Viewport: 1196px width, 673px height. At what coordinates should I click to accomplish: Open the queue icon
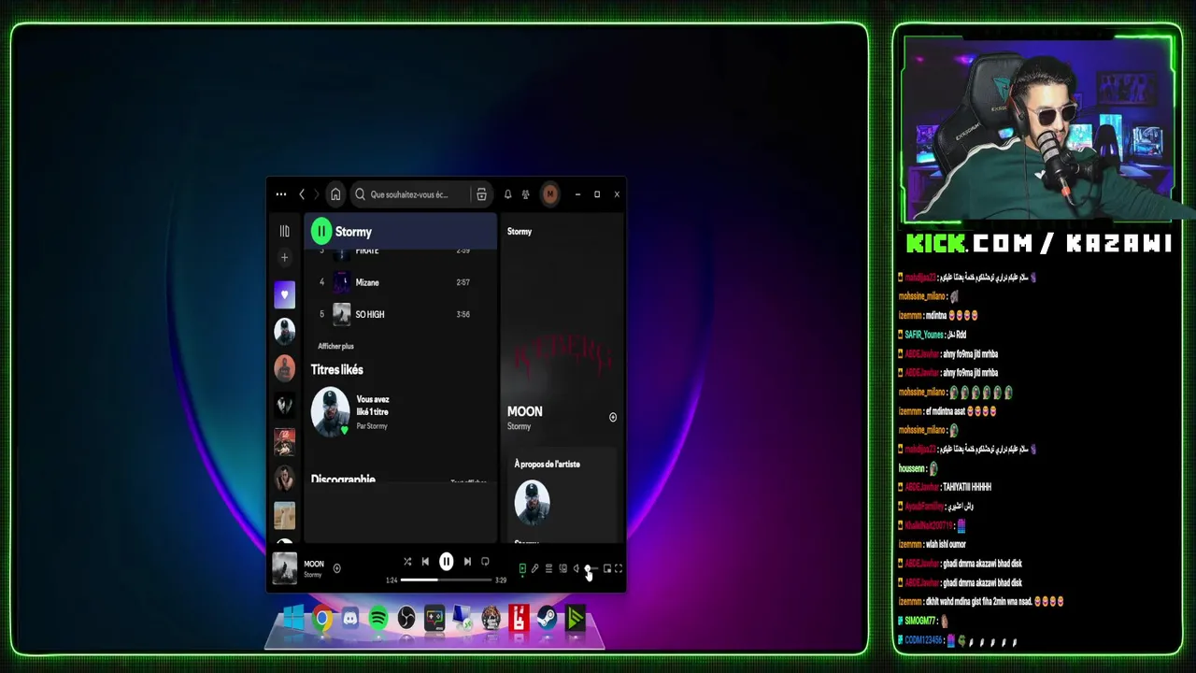(x=548, y=568)
